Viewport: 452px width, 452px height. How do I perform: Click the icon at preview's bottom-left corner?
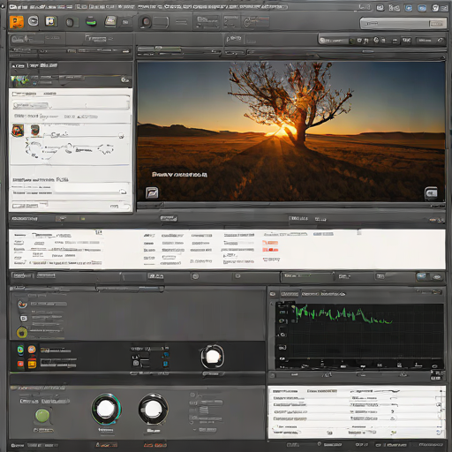(152, 192)
